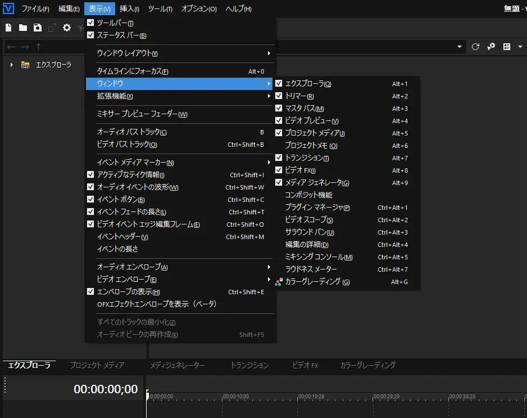Click the render/export arrow toolbar icon
This screenshot has width=527, height=418.
pos(52,28)
